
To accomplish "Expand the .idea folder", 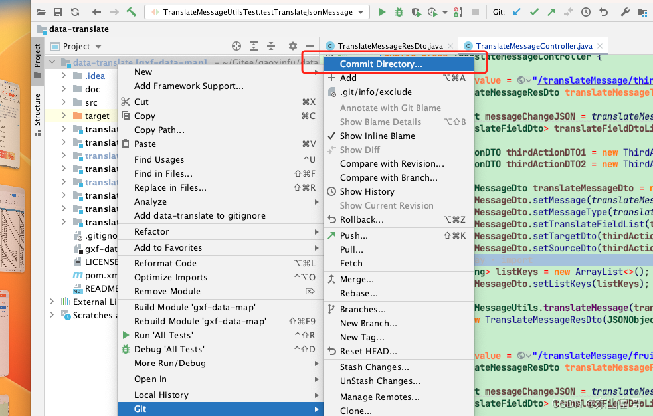I will (x=64, y=75).
